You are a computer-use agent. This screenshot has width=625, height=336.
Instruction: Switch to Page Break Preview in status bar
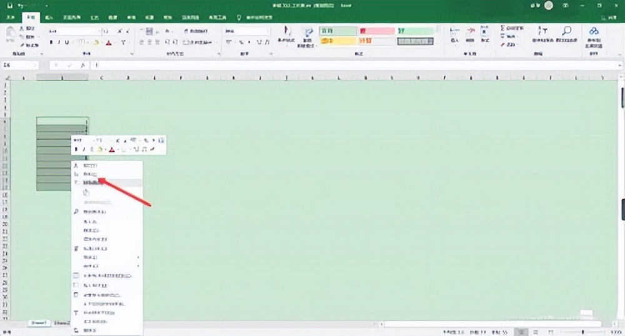tap(551, 332)
